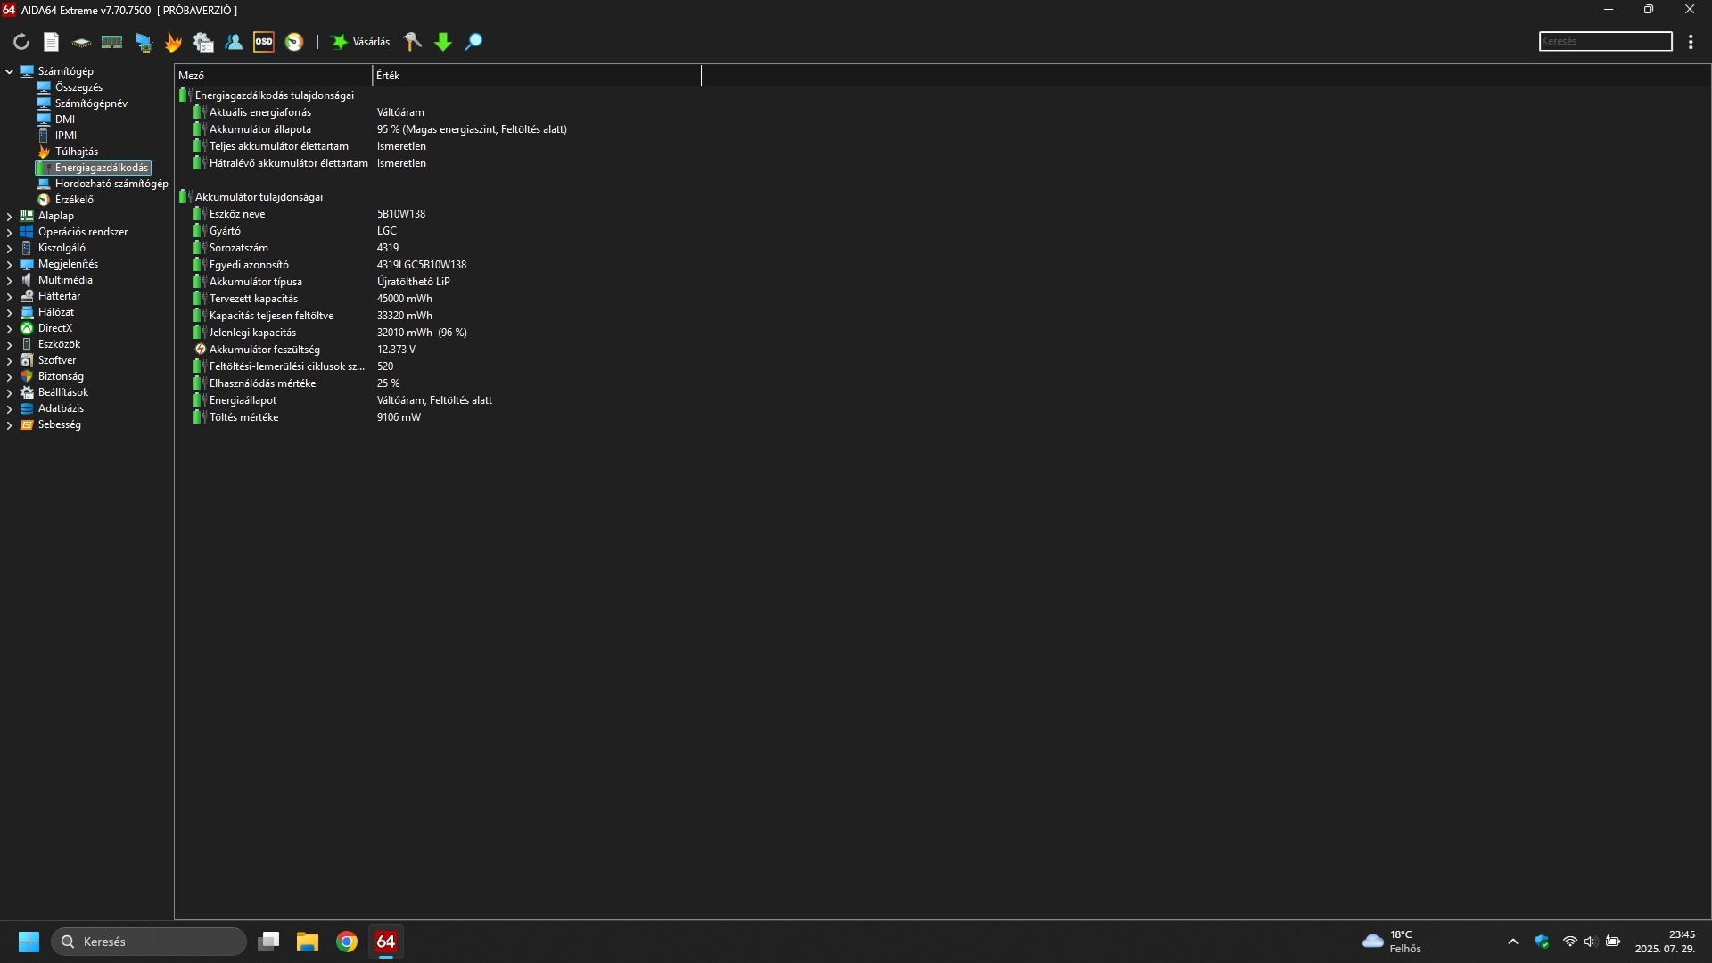
Task: Open the Report document icon
Action: [52, 42]
